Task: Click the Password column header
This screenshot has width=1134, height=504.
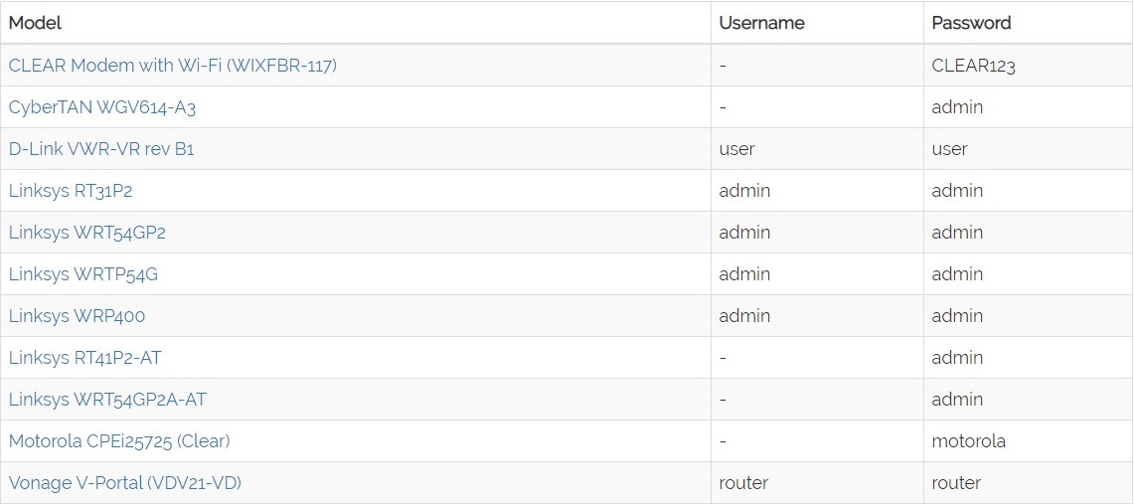Action: tap(971, 23)
